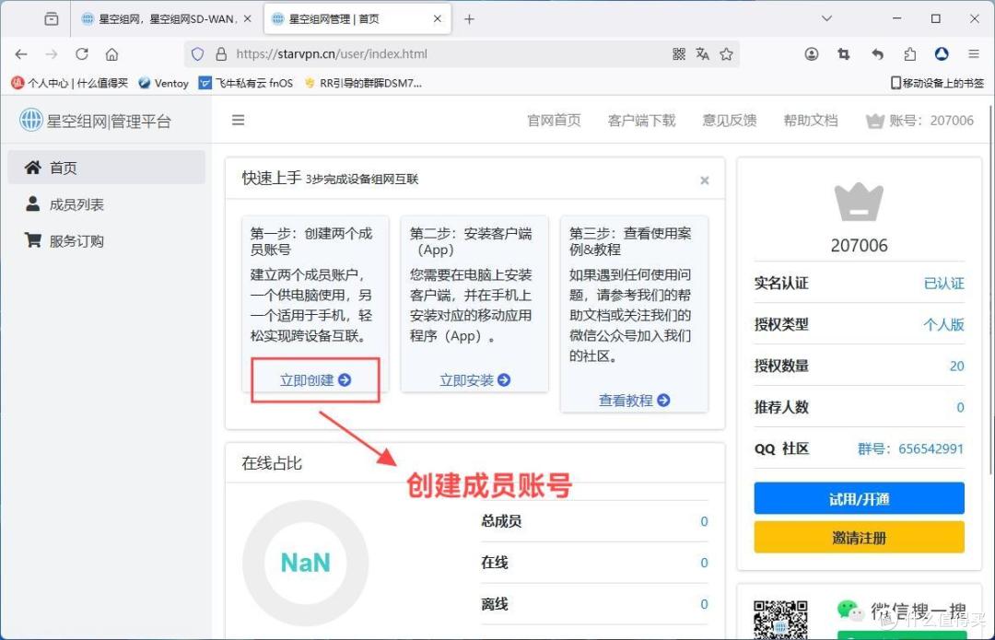
Task: Open 移动设备上的书签 folder
Action: pos(937,83)
